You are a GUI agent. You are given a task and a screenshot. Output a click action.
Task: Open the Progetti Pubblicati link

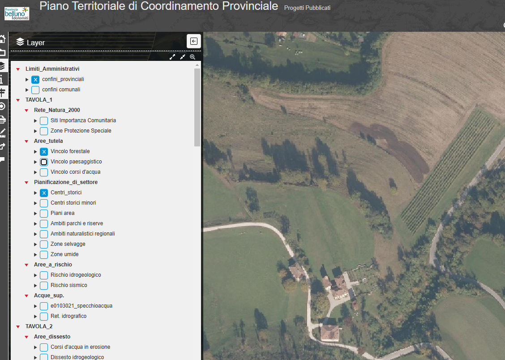(x=307, y=8)
